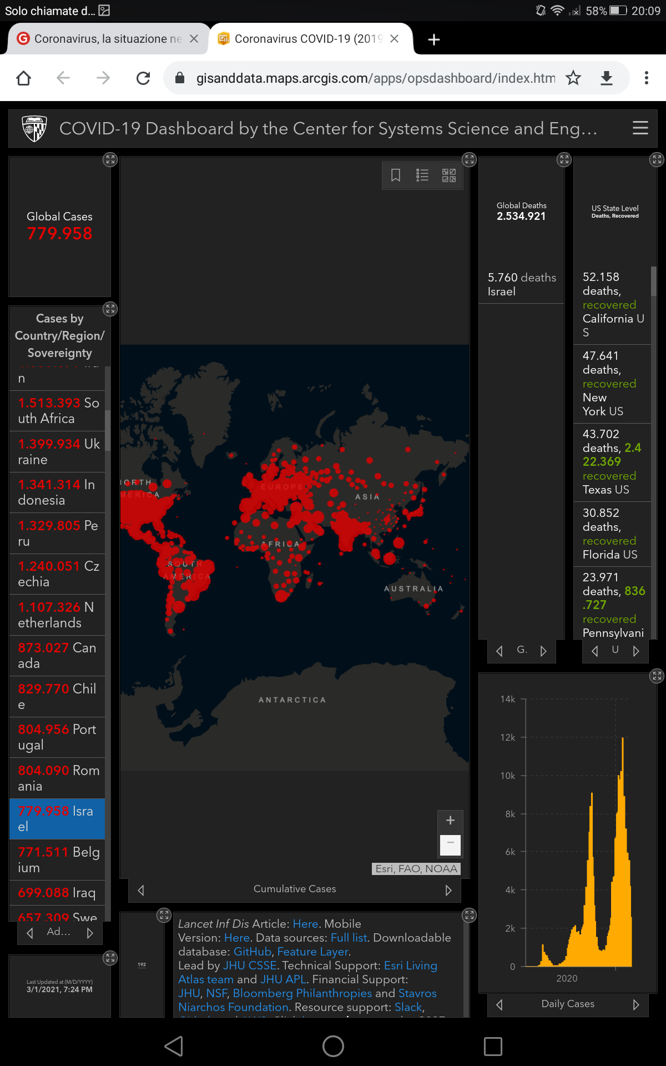This screenshot has height=1066, width=666.
Task: Expand the map panel to fullscreen
Action: click(470, 160)
